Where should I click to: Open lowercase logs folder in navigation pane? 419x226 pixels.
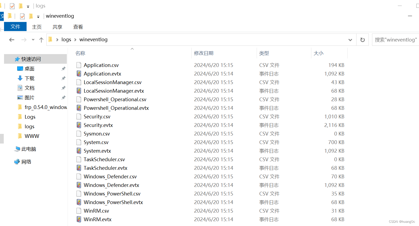[29, 127]
